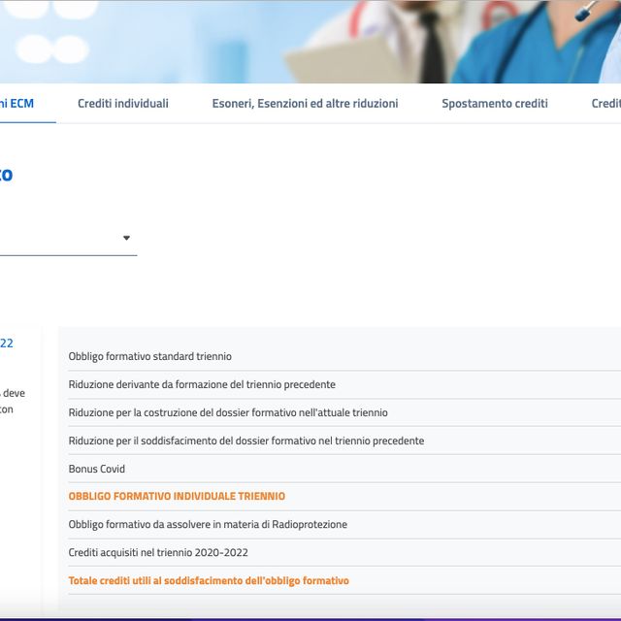Viewport: 621px width, 621px height.
Task: Select the Bonus Covid row
Action: [97, 469]
